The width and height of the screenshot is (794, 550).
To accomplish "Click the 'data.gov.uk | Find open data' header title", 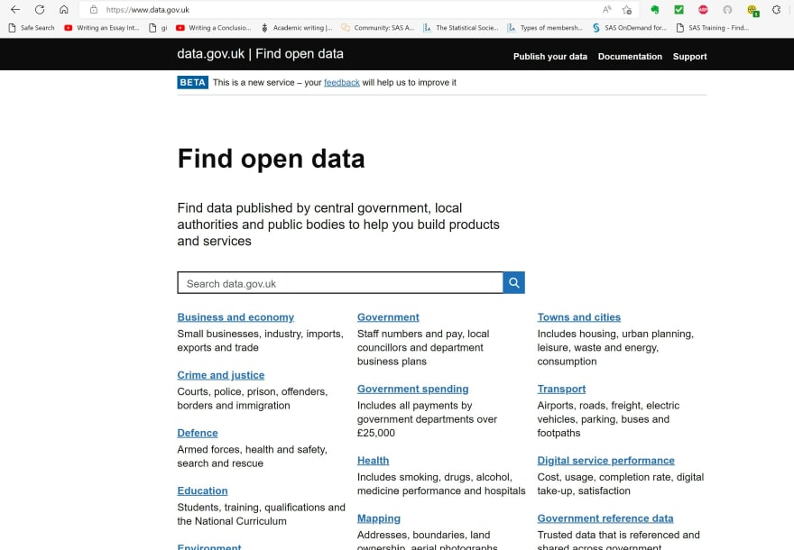I will pyautogui.click(x=260, y=54).
